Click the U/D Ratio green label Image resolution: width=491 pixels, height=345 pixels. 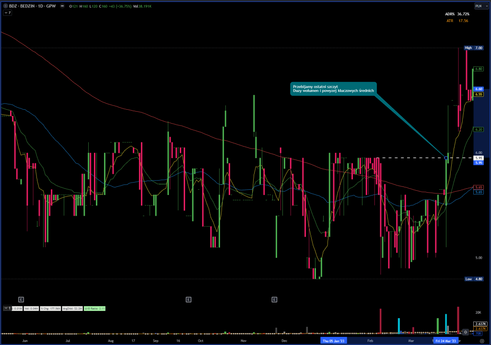(x=94, y=308)
